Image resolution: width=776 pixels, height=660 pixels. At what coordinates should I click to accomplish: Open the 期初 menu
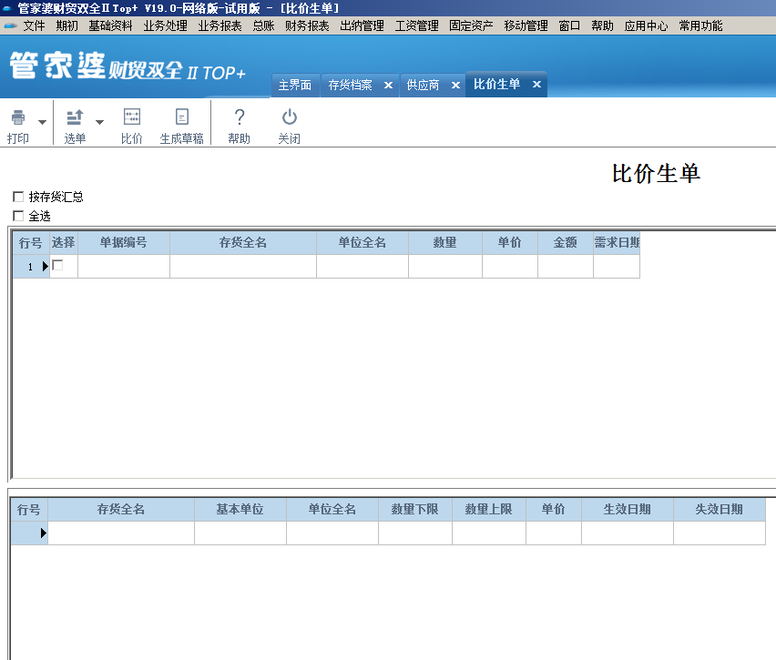pyautogui.click(x=66, y=25)
